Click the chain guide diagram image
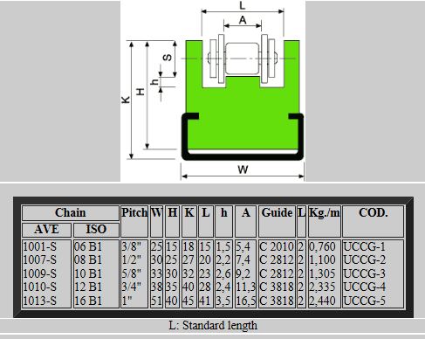Screen dimensions: 425x339 coord(213,91)
